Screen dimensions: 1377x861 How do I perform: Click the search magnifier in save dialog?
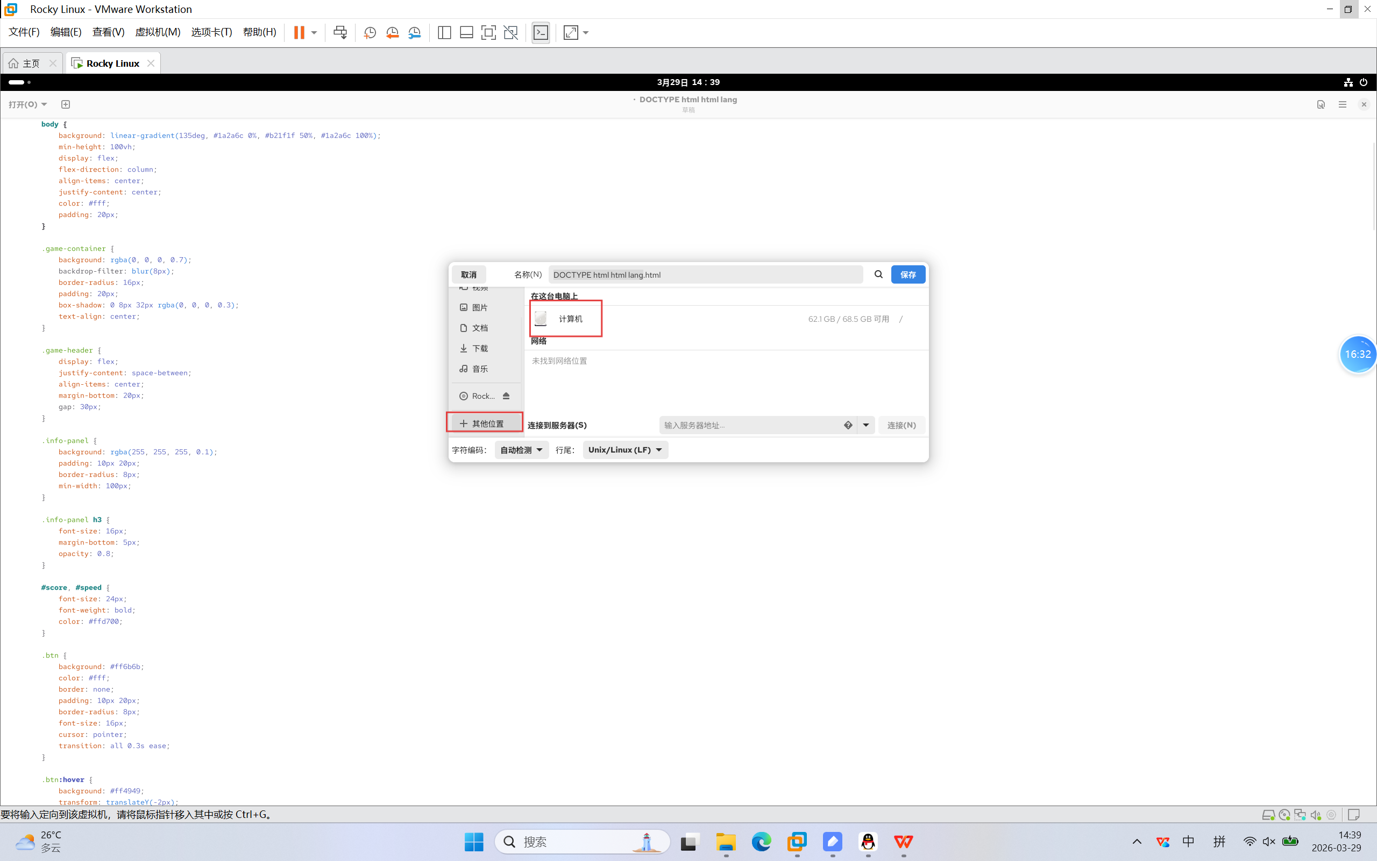[878, 274]
